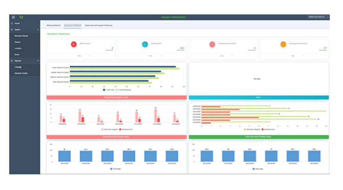Open the Pending MV day range dropdown
This screenshot has width=343, height=190.
point(155,56)
